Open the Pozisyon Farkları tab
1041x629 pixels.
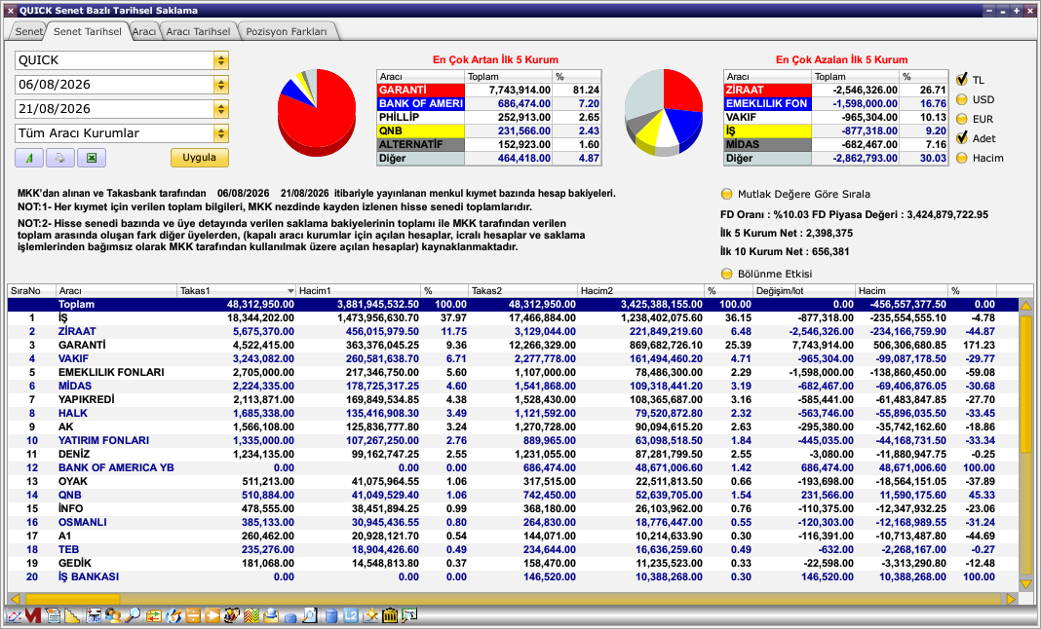287,31
